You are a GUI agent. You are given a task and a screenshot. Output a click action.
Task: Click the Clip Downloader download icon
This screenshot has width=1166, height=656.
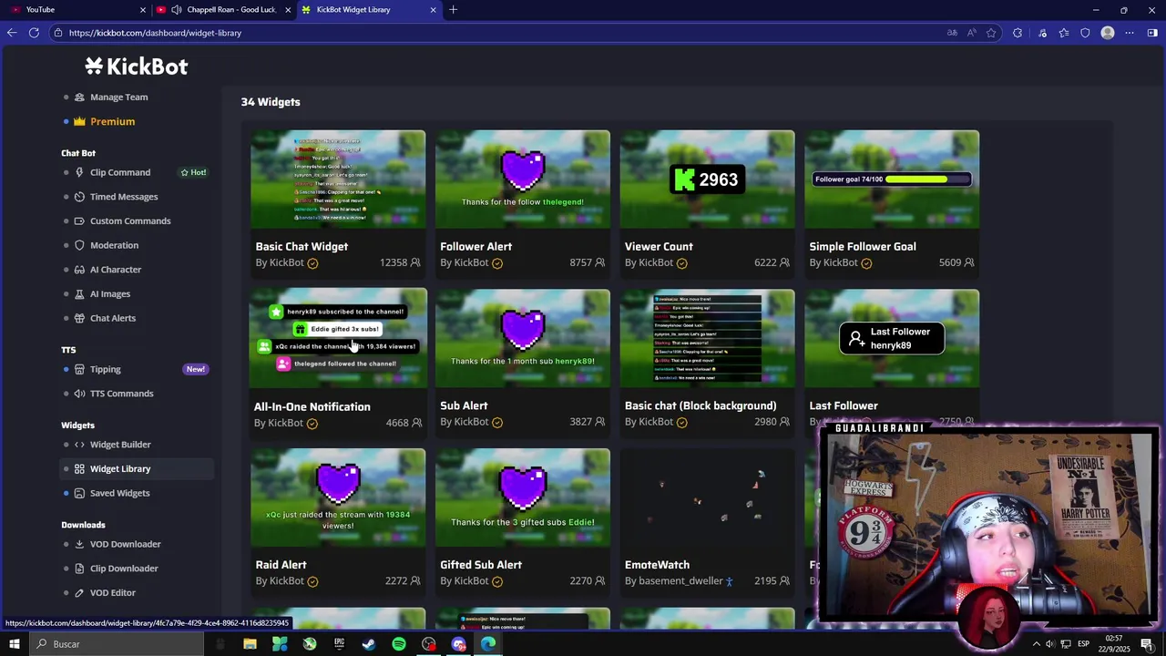pyautogui.click(x=79, y=569)
